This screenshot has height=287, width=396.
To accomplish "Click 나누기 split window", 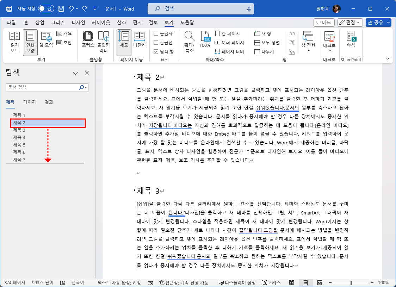I will click(264, 52).
